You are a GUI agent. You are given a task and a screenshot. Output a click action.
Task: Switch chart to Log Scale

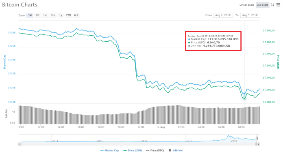tap(262, 5)
